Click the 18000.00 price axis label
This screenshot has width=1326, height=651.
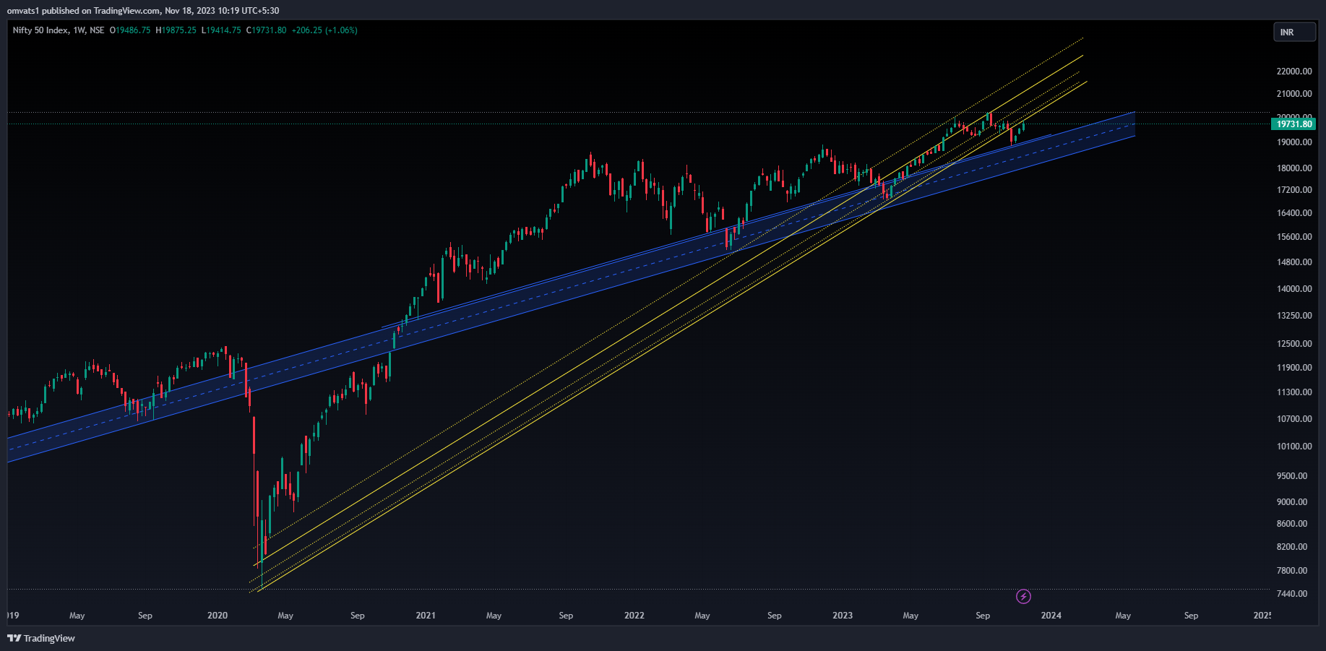(x=1294, y=168)
